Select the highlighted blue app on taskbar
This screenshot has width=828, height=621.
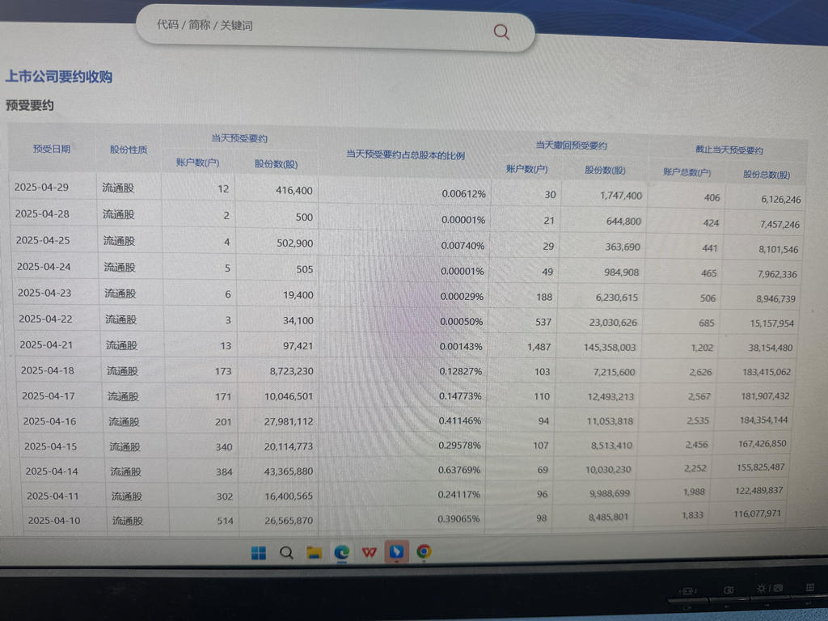pos(396,551)
